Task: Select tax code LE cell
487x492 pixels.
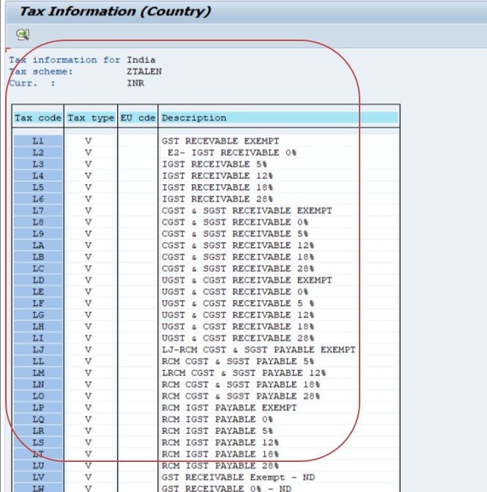Action: (38, 292)
